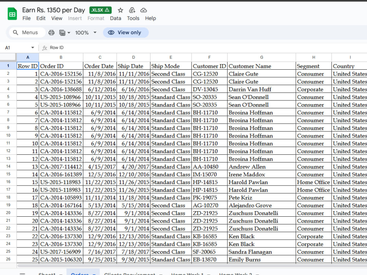Open the Edit menu
367x275 pixels.
tap(41, 18)
